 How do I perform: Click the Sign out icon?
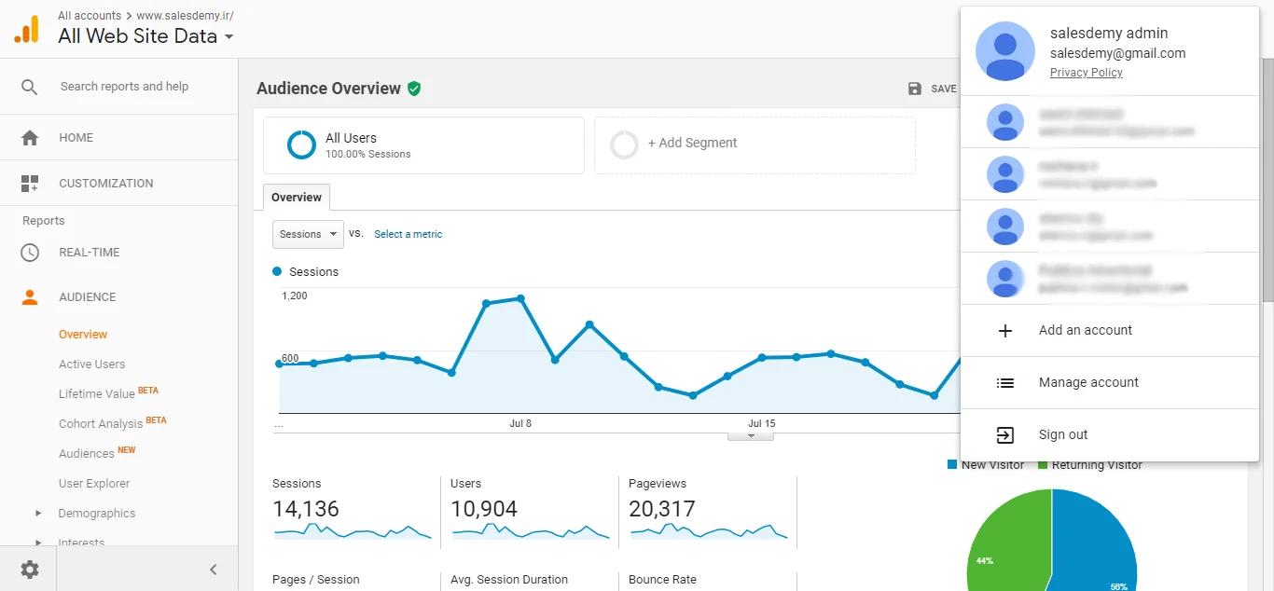1004,435
